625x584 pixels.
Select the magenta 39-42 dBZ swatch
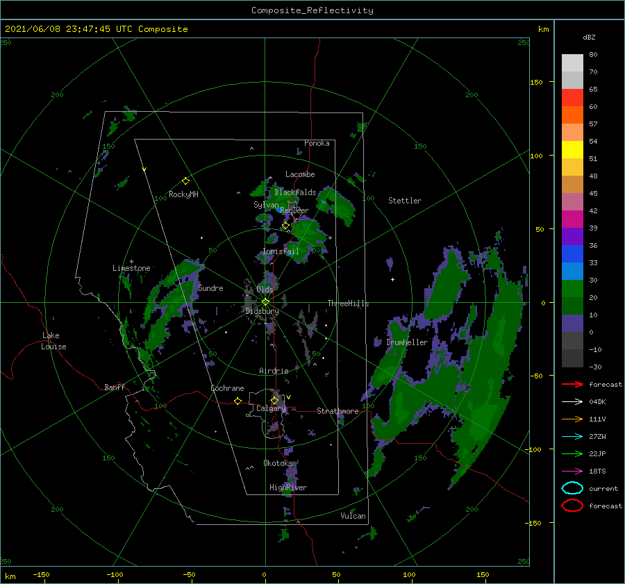pos(572,219)
